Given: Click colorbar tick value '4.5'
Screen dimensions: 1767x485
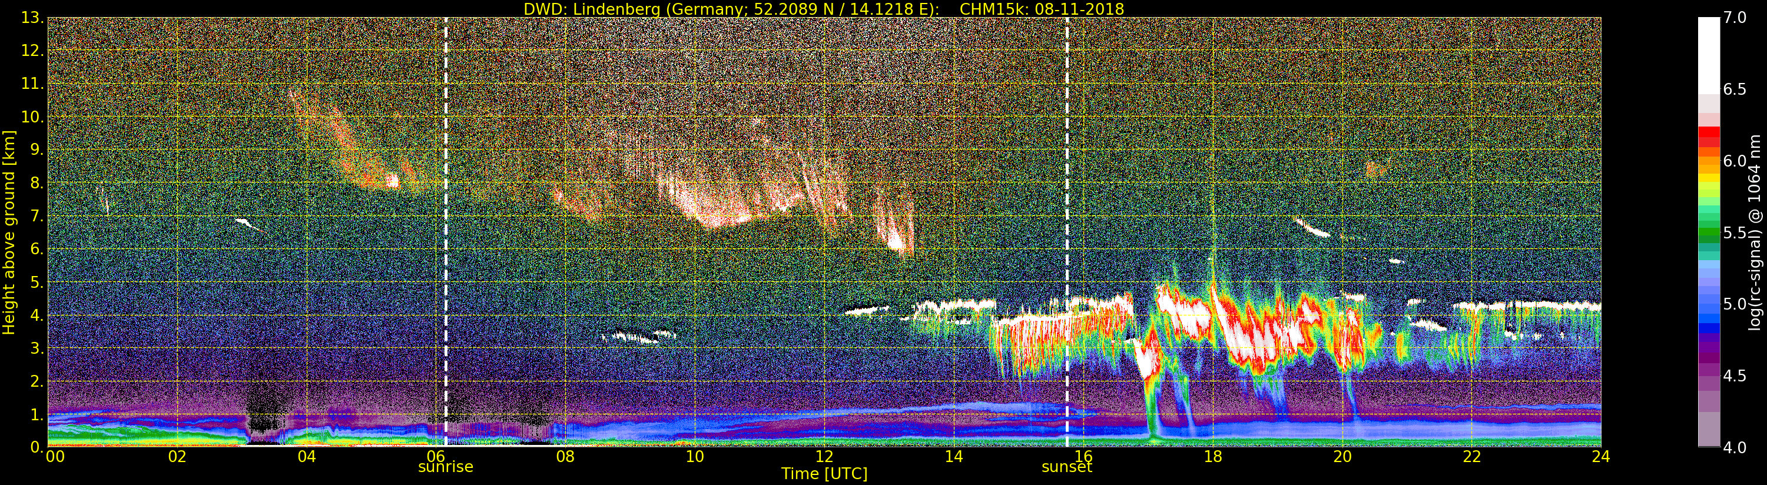Looking at the screenshot, I should pyautogui.click(x=1735, y=376).
